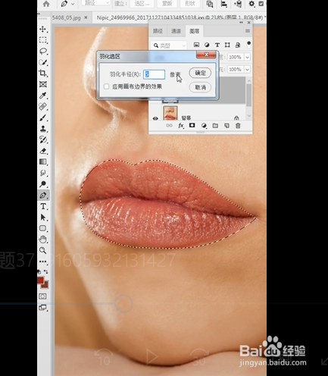Image resolution: width=328 pixels, height=376 pixels.
Task: Select the Rounded Rectangle shape tool
Action: [x=43, y=228]
